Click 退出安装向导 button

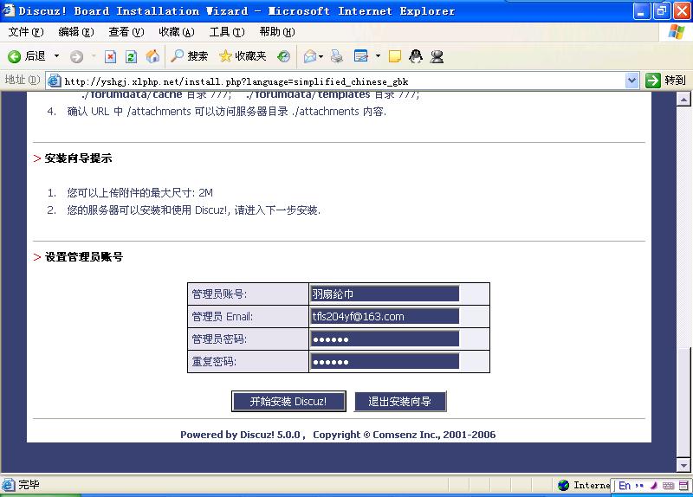[400, 401]
